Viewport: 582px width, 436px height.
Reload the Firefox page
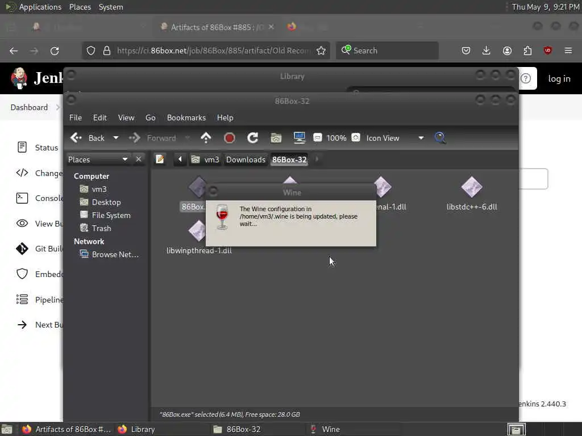(55, 51)
